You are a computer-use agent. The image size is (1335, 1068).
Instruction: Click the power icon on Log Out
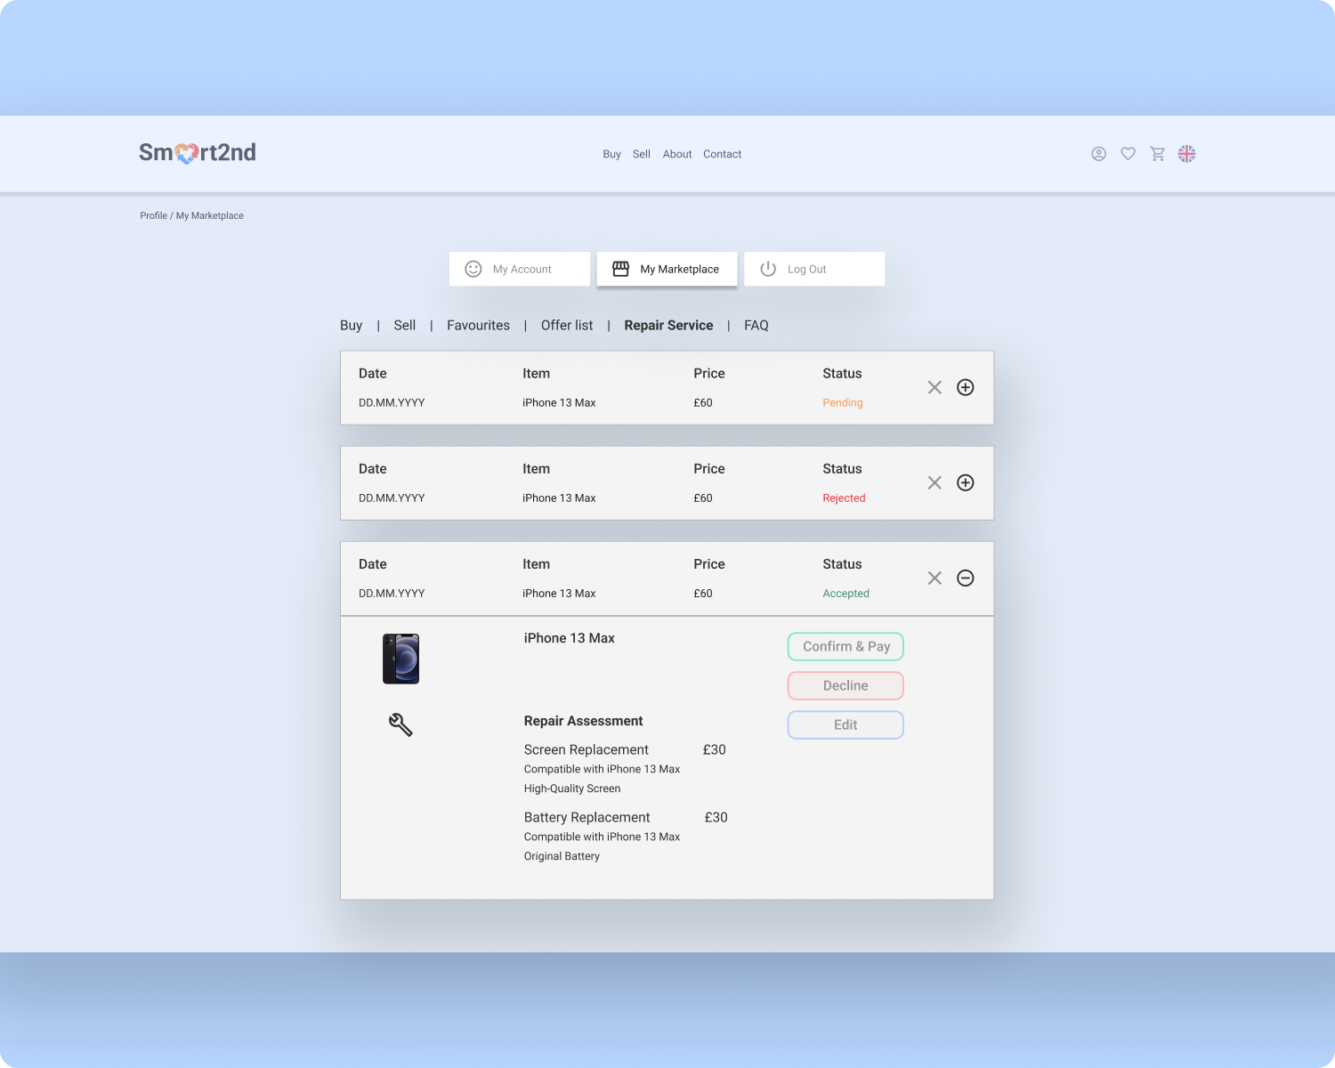click(x=768, y=269)
